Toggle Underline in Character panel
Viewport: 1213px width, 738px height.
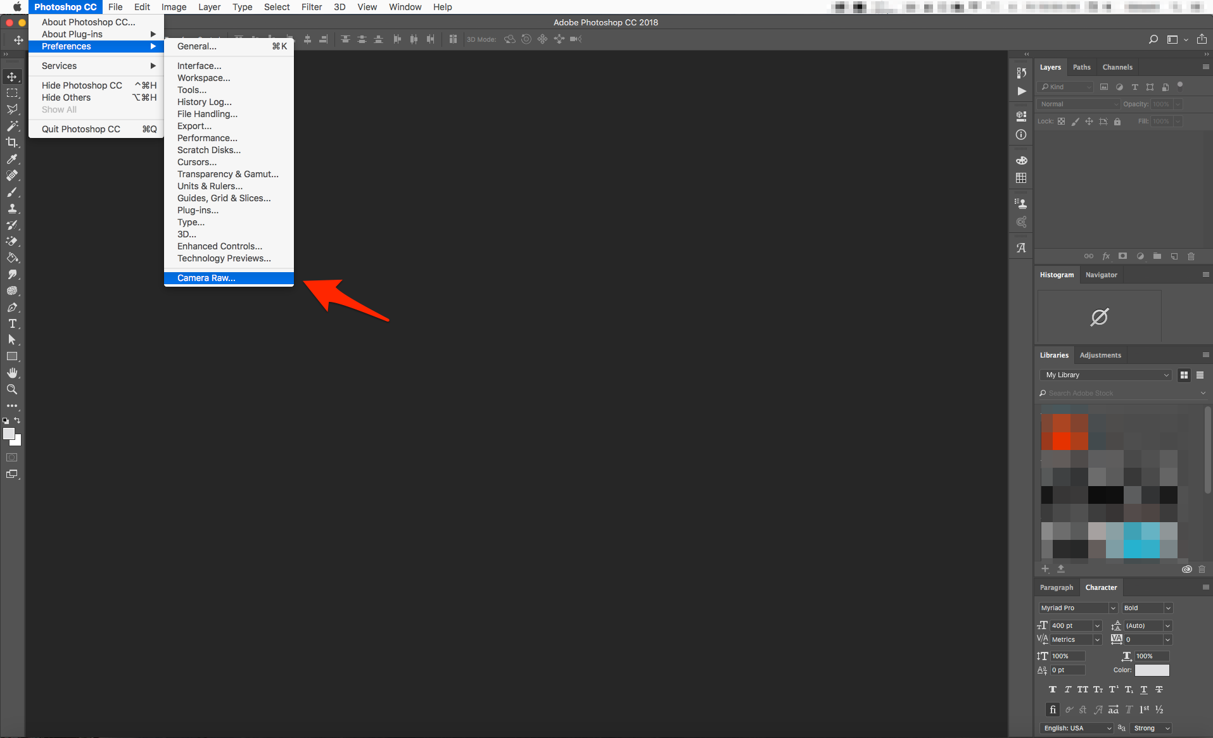coord(1144,689)
